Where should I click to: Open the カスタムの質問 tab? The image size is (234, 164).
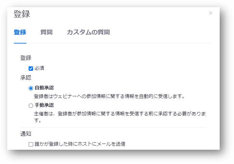88,32
